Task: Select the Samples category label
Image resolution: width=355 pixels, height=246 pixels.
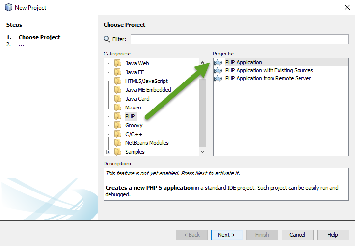Action: pyautogui.click(x=135, y=152)
